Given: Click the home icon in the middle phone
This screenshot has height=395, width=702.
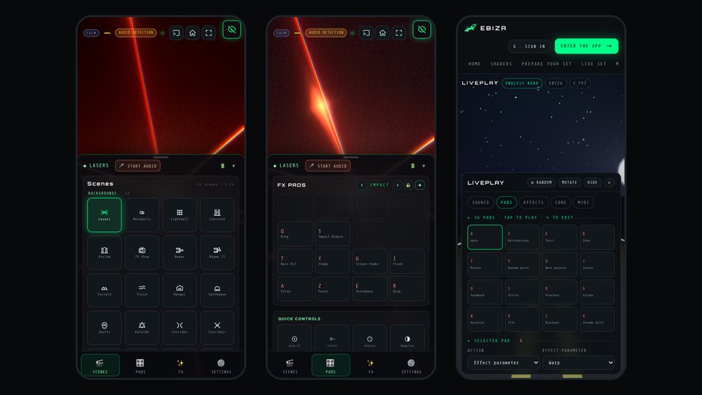Looking at the screenshot, I should click(382, 33).
